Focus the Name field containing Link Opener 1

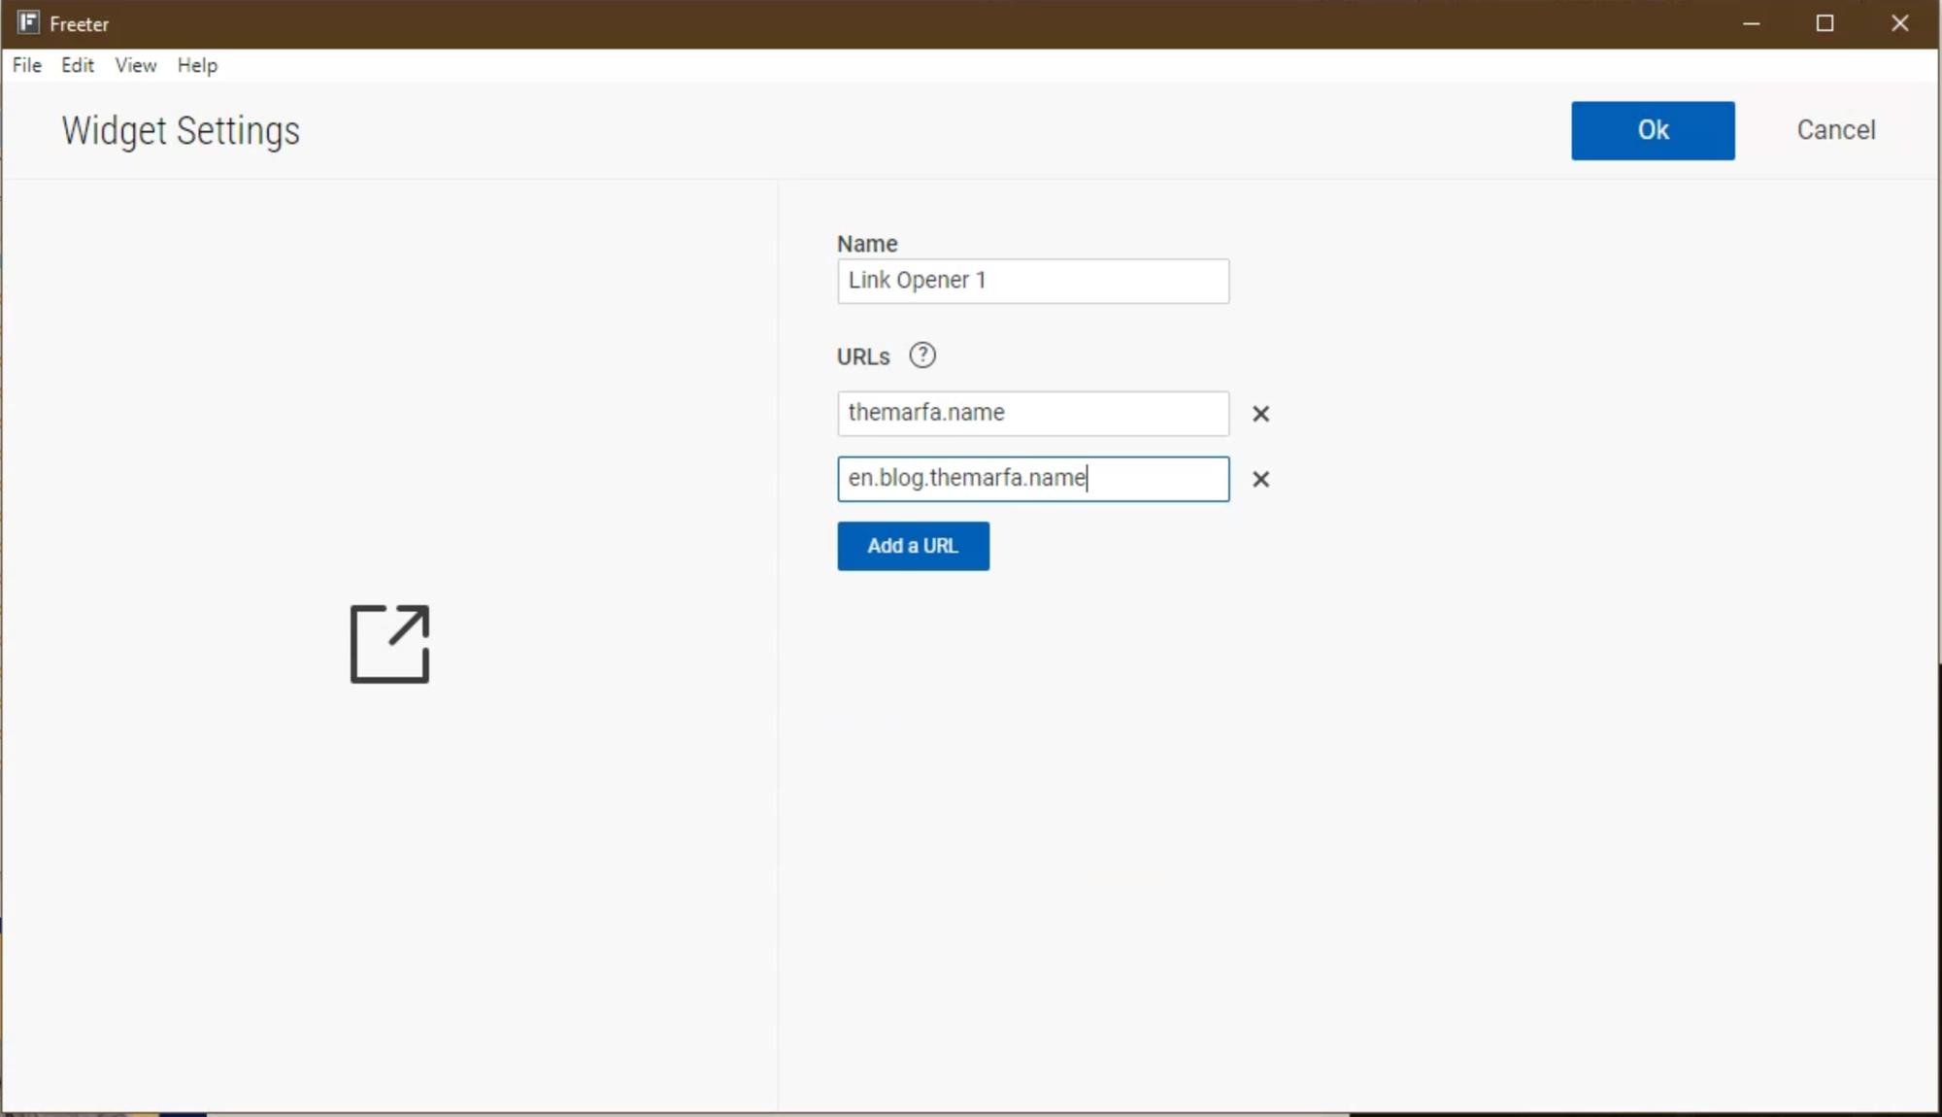(1032, 281)
